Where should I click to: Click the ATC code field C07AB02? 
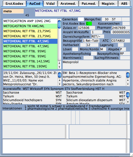[120, 41]
